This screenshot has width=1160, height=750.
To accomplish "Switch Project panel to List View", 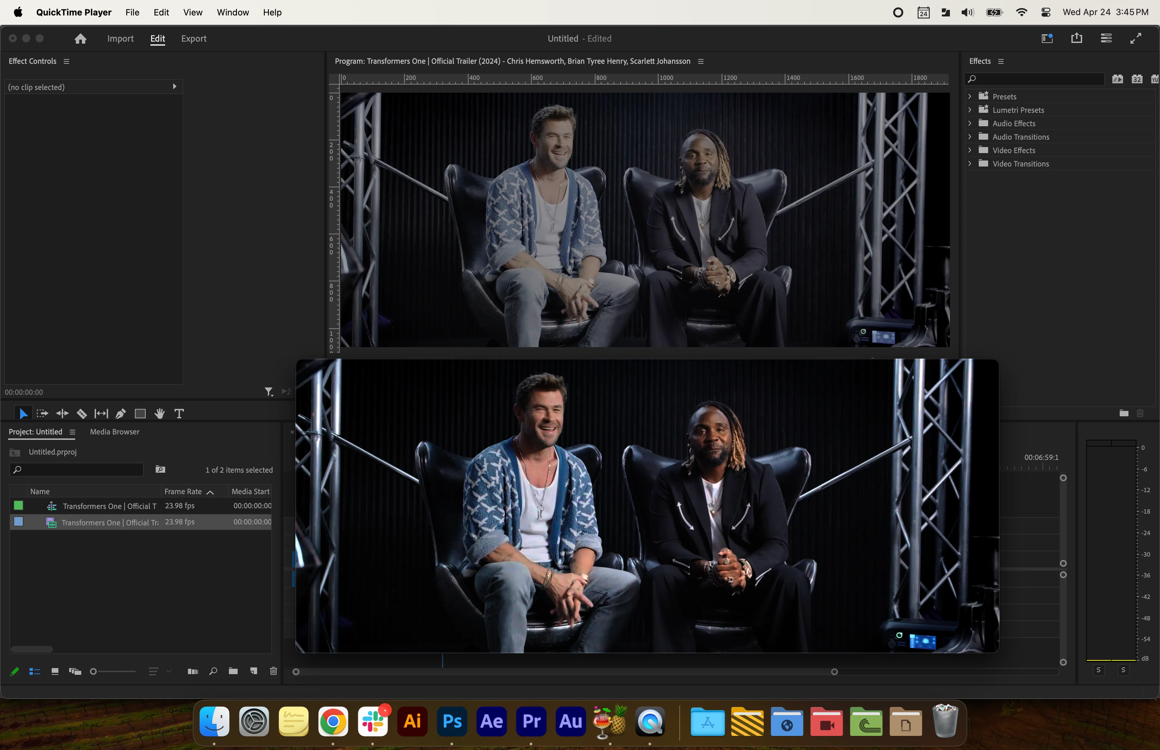I will (x=35, y=671).
